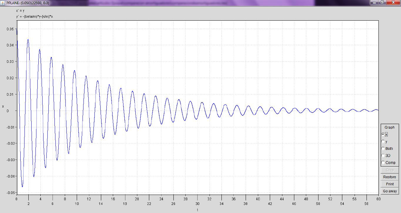Click the restore-down window button
Viewport: 401px width, 213px height.
382,2
